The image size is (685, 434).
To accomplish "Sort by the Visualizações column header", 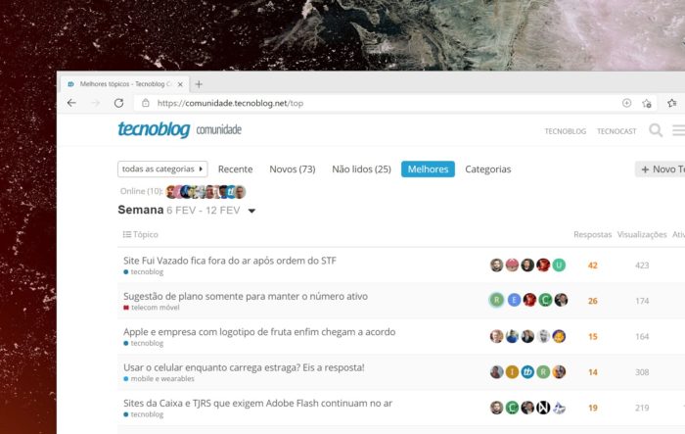I will pos(642,234).
